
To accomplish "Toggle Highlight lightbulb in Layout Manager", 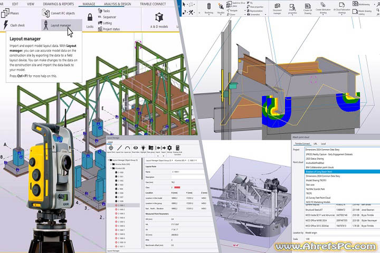I will pos(143,149).
